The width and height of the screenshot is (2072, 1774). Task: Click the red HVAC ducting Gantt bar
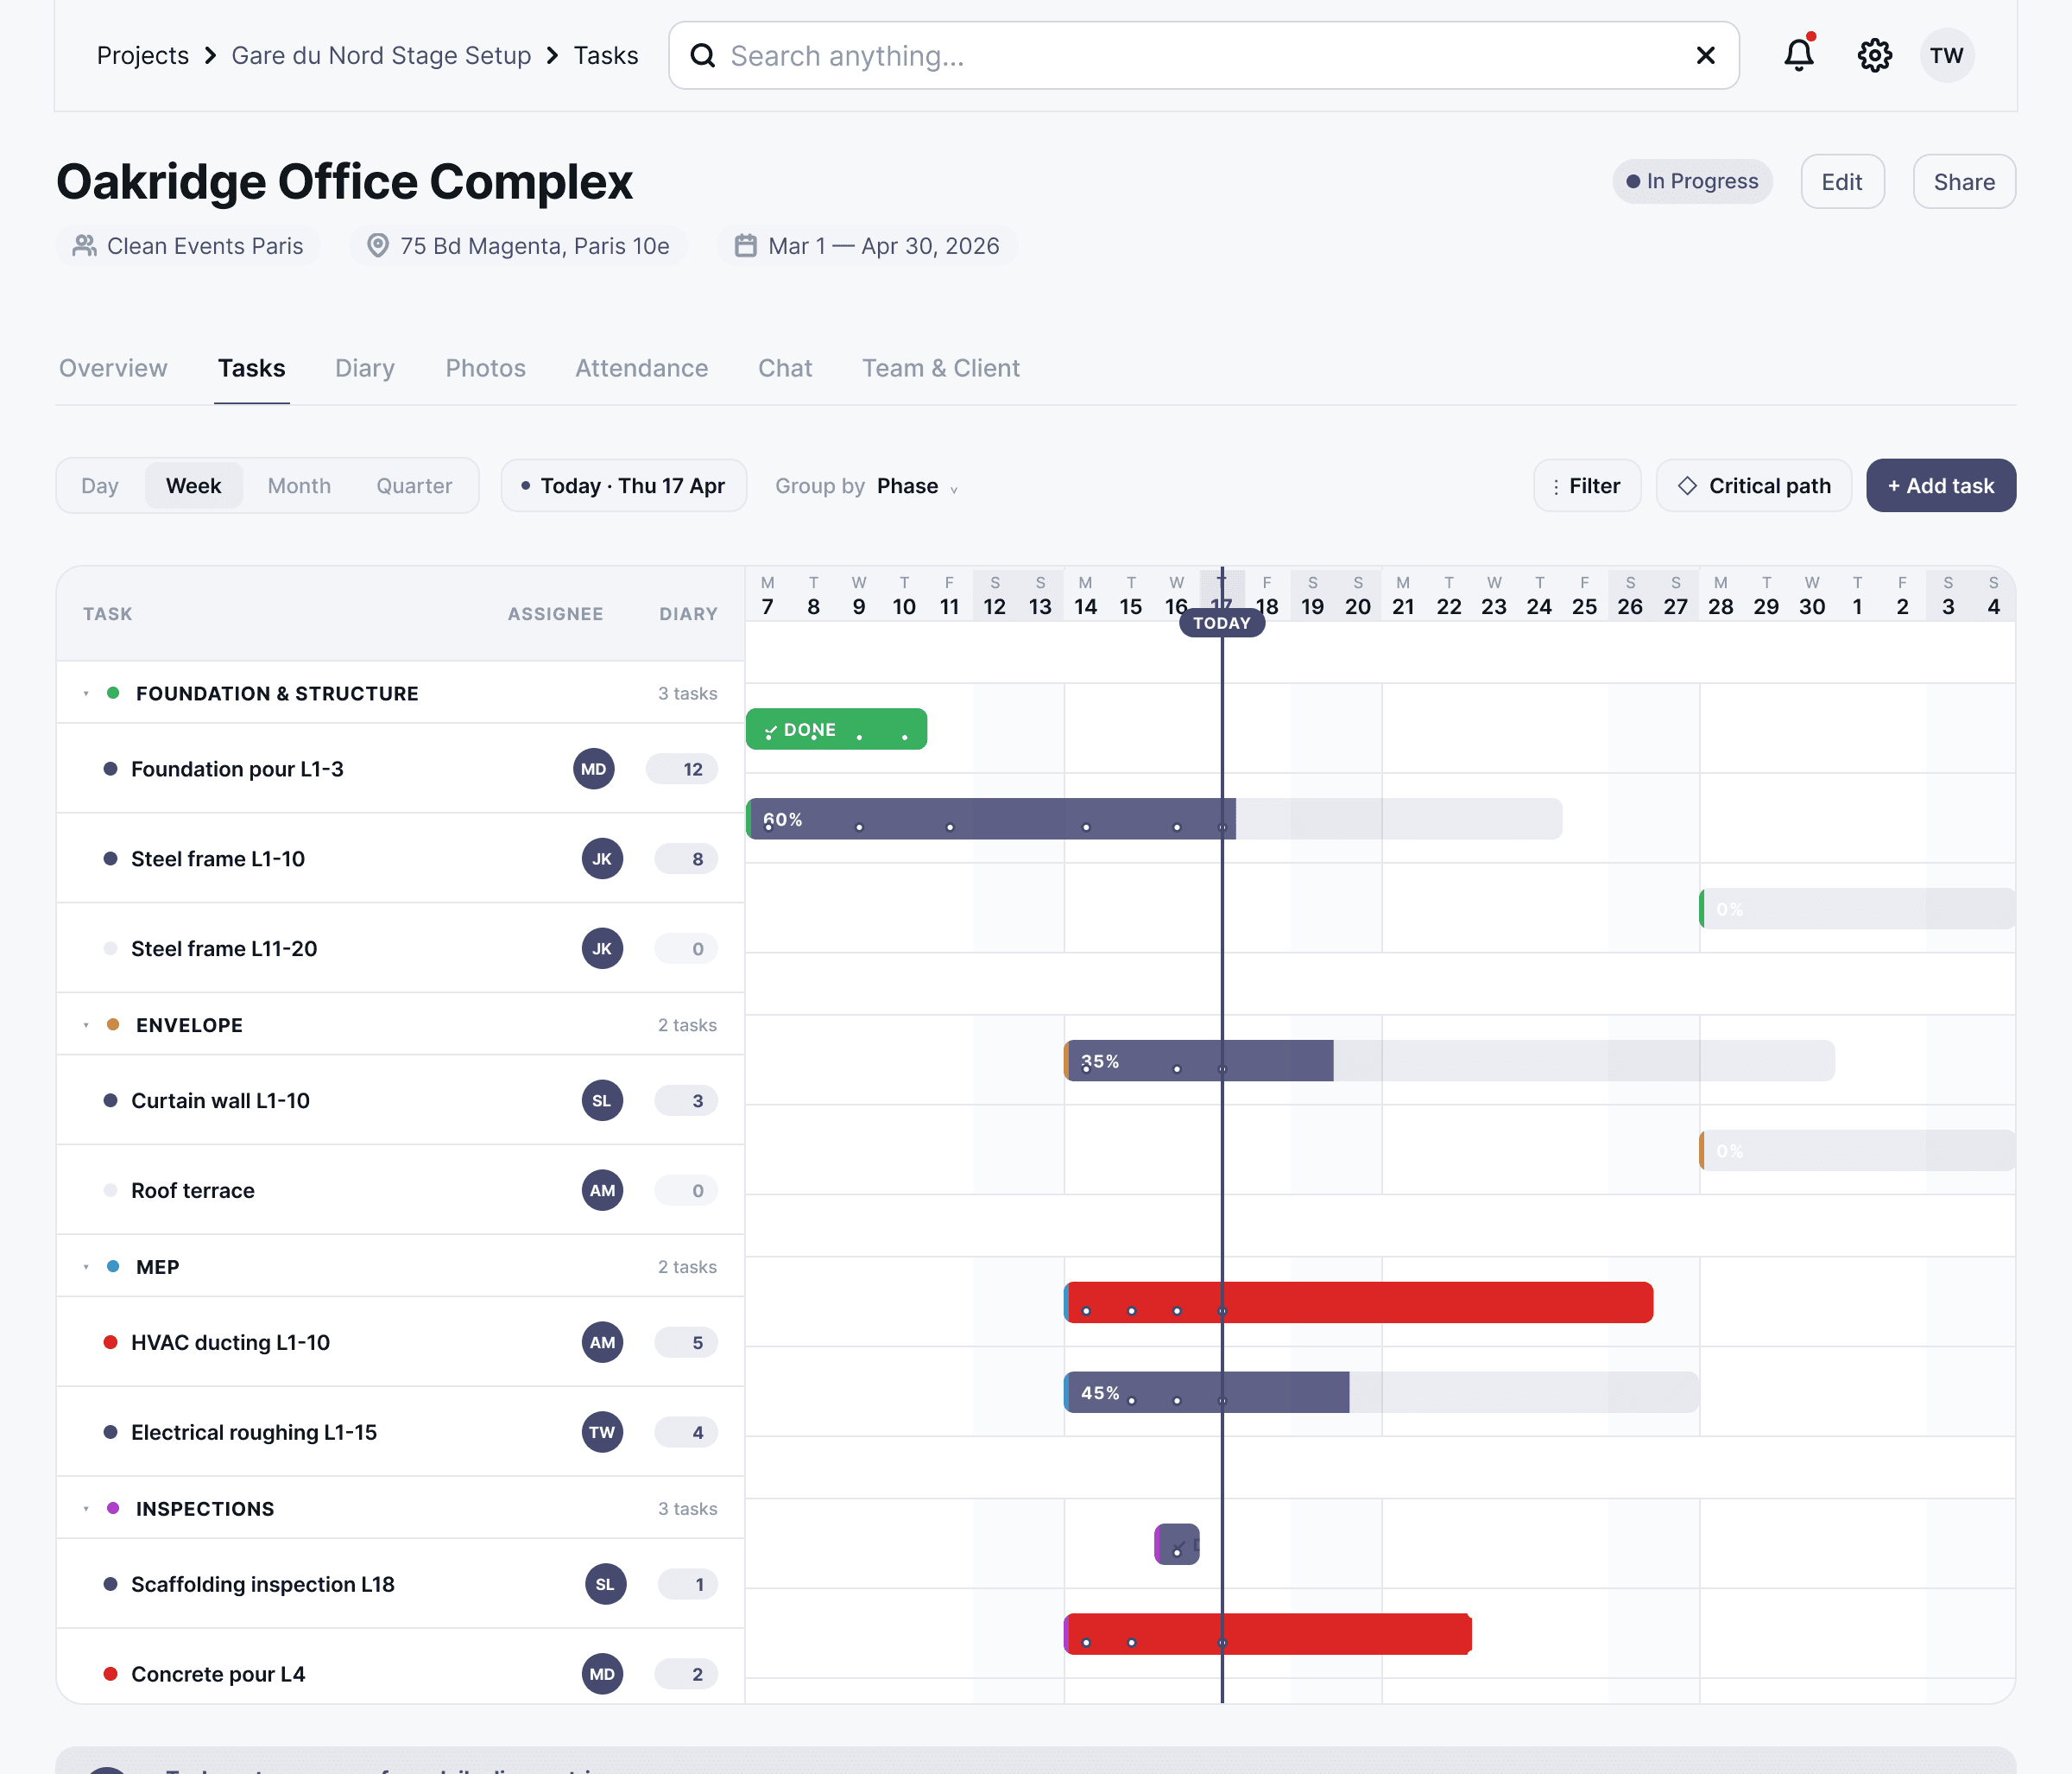1358,1302
